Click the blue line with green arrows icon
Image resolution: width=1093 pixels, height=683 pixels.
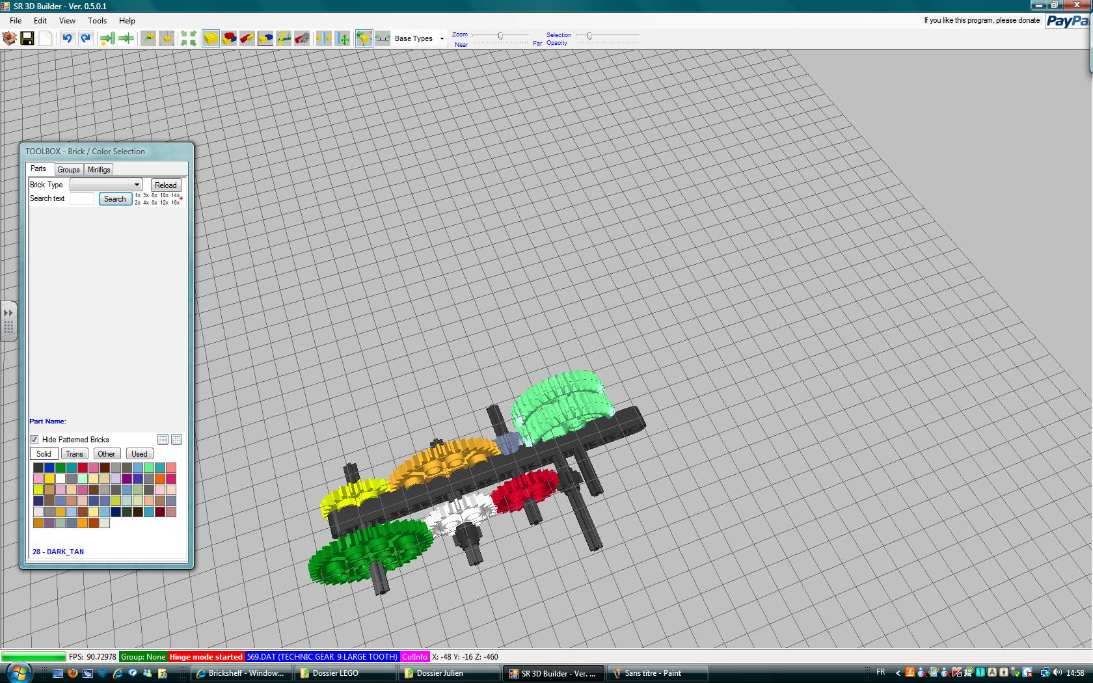(342, 38)
